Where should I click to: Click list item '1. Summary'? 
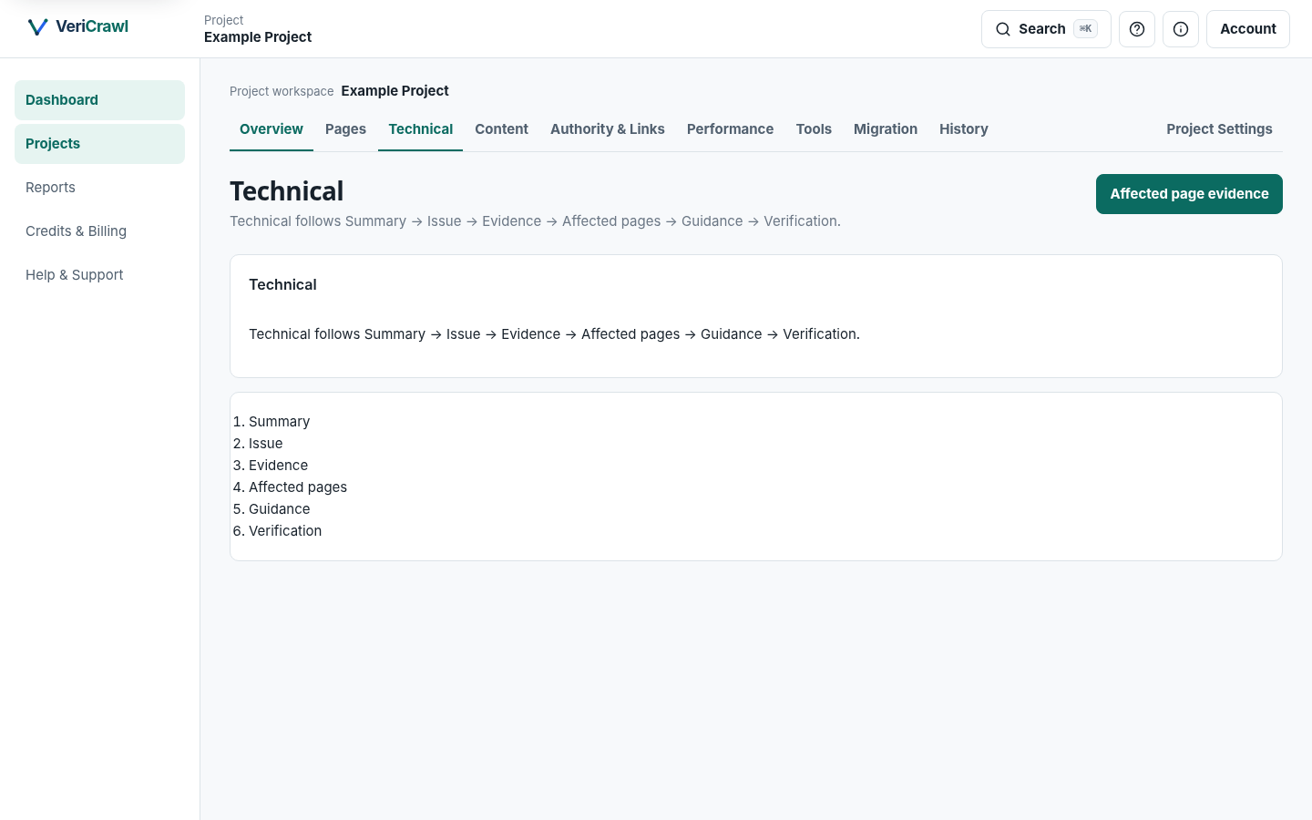pyautogui.click(x=272, y=422)
